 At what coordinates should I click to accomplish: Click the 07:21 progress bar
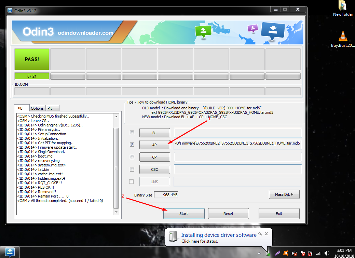32,76
